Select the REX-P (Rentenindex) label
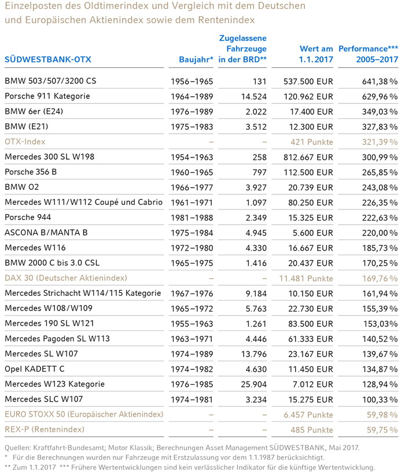This screenshot has height=474, width=405. coord(44,429)
